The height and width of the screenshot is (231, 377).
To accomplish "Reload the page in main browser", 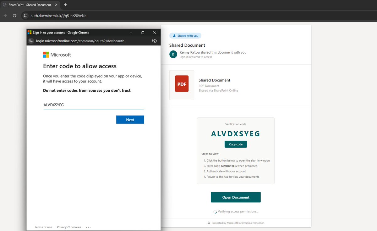I will click(14, 16).
